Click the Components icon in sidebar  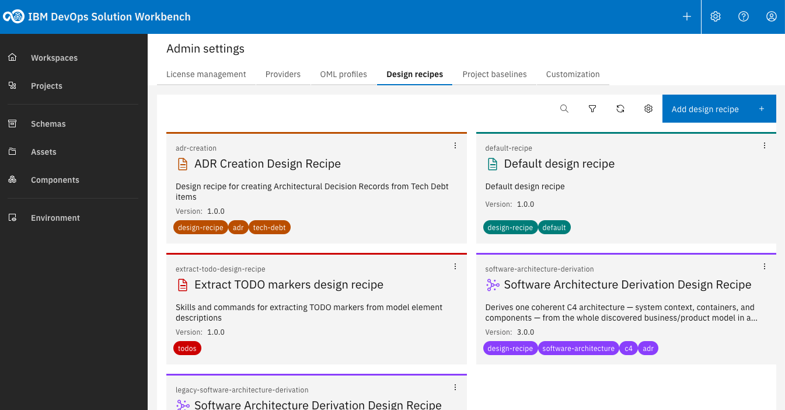pyautogui.click(x=12, y=179)
